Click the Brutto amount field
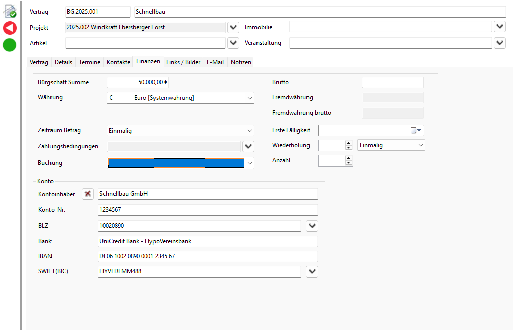513x330 pixels. coord(392,82)
